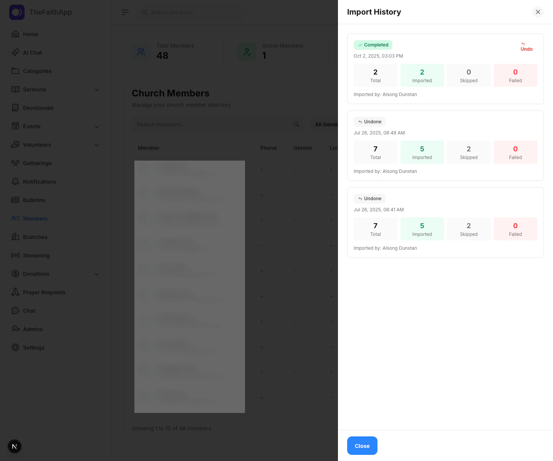Click the Total Members people icon

point(141,51)
